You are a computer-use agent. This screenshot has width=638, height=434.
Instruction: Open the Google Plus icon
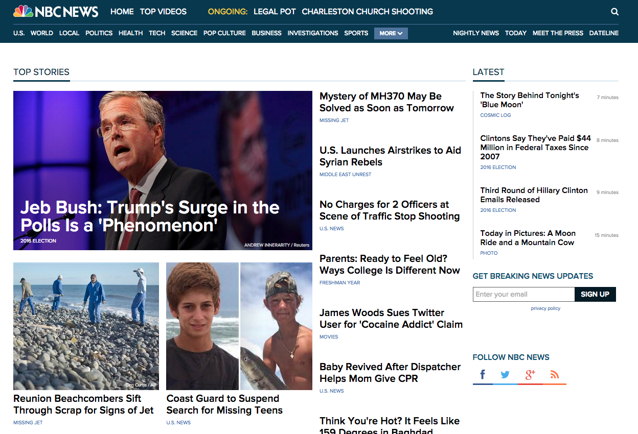pos(530,375)
